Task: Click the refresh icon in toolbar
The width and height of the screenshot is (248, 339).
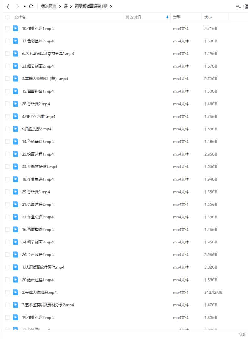Action: pyautogui.click(x=31, y=6)
